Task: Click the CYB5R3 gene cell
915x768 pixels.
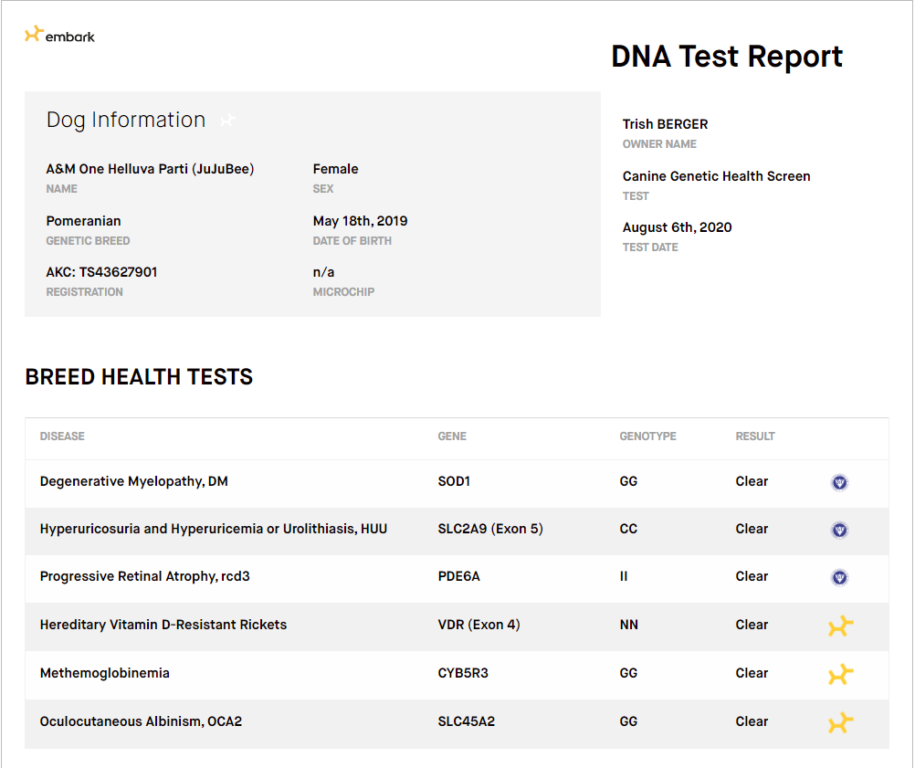Action: pos(463,673)
